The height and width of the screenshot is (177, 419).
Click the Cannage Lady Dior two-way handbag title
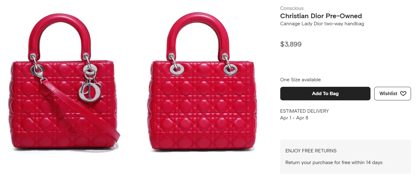(x=322, y=24)
